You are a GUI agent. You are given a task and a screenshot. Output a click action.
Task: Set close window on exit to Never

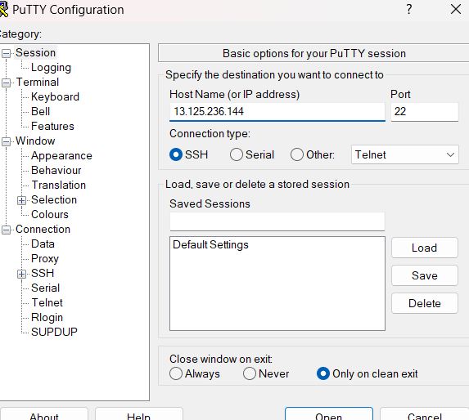tap(250, 373)
